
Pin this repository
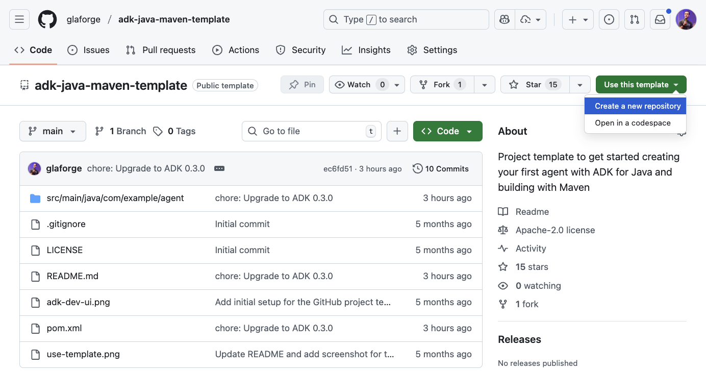coord(302,84)
